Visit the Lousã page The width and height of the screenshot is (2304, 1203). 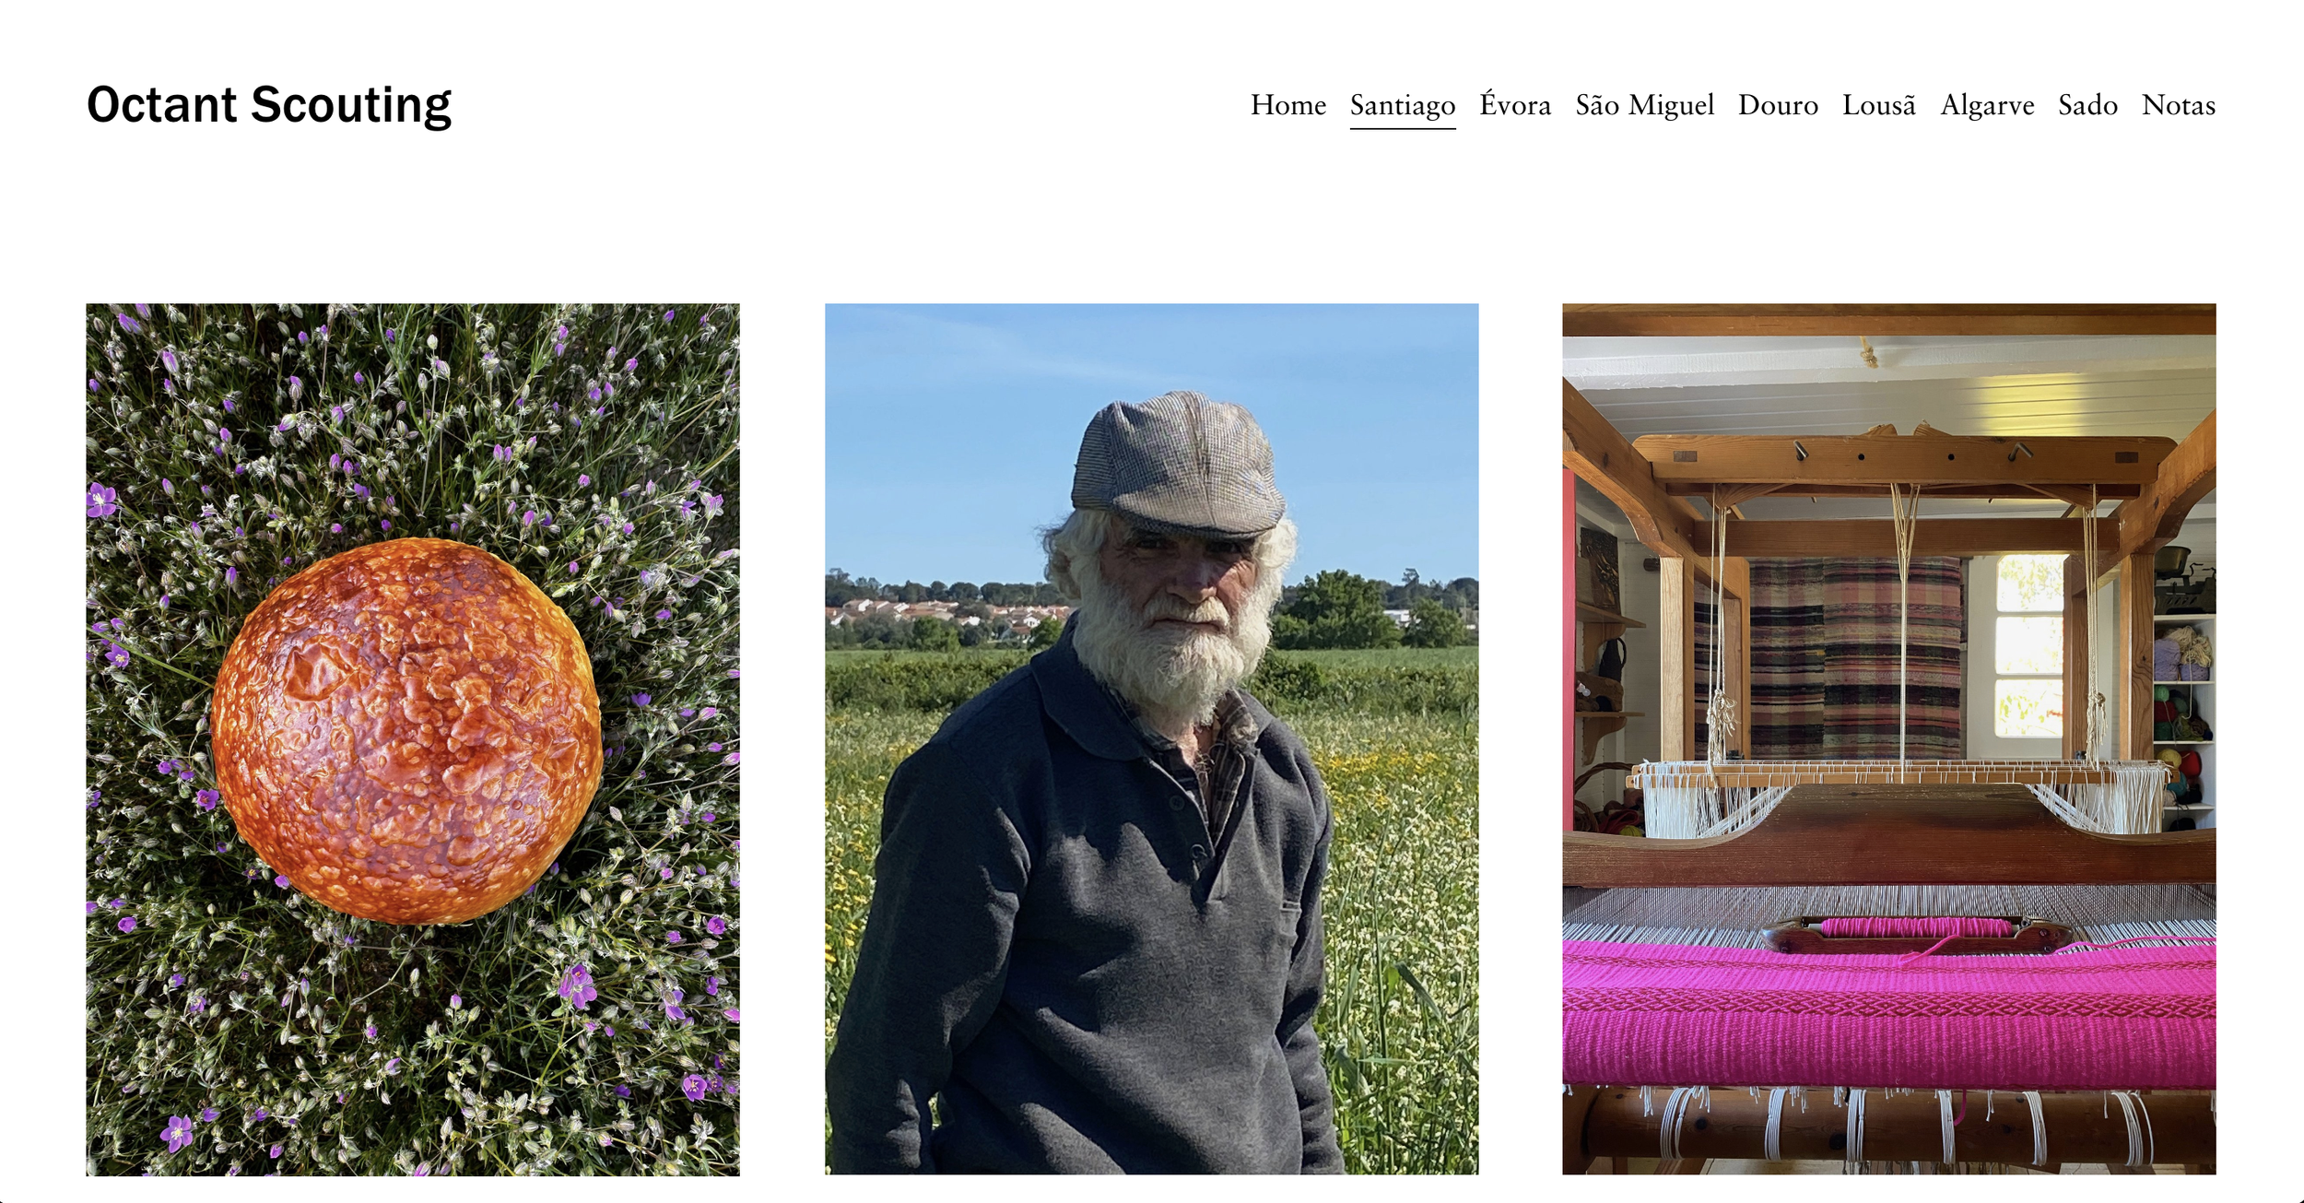(1878, 105)
